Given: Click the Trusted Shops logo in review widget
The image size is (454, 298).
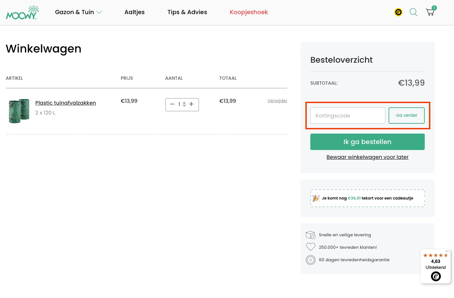Looking at the screenshot, I should tap(436, 276).
